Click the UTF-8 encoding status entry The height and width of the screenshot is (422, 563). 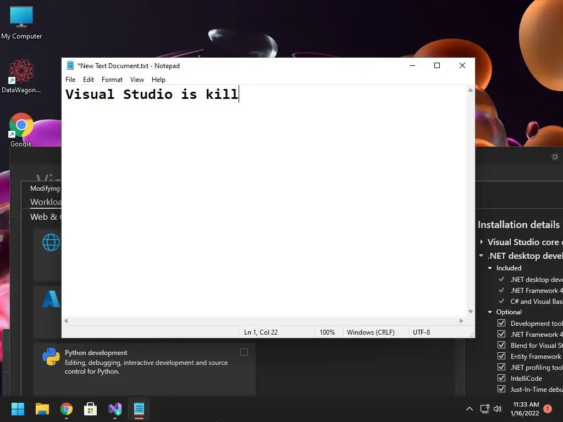coord(422,332)
